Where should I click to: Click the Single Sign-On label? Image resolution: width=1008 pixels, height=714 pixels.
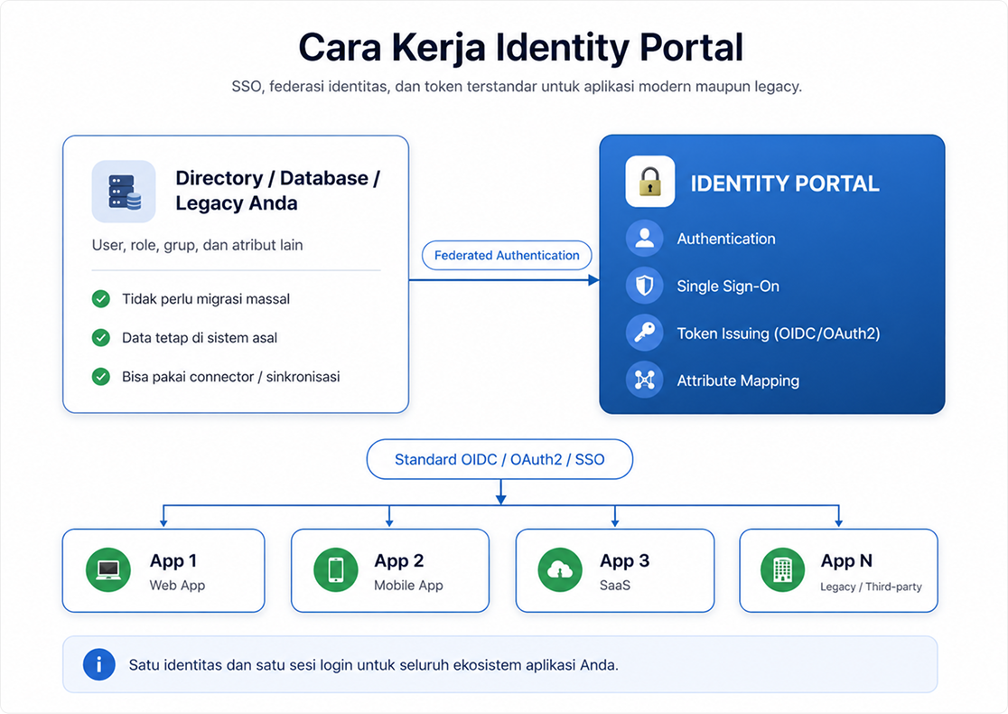[x=728, y=287]
